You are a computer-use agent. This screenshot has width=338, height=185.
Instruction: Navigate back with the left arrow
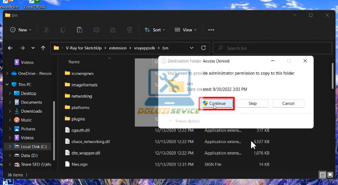10,48
